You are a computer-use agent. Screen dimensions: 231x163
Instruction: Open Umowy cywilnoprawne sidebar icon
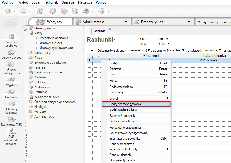pos(11,64)
